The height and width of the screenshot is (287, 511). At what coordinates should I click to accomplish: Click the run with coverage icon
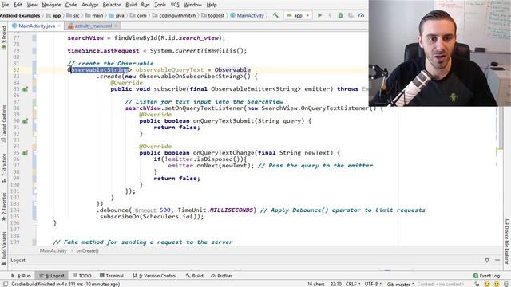coord(351,15)
